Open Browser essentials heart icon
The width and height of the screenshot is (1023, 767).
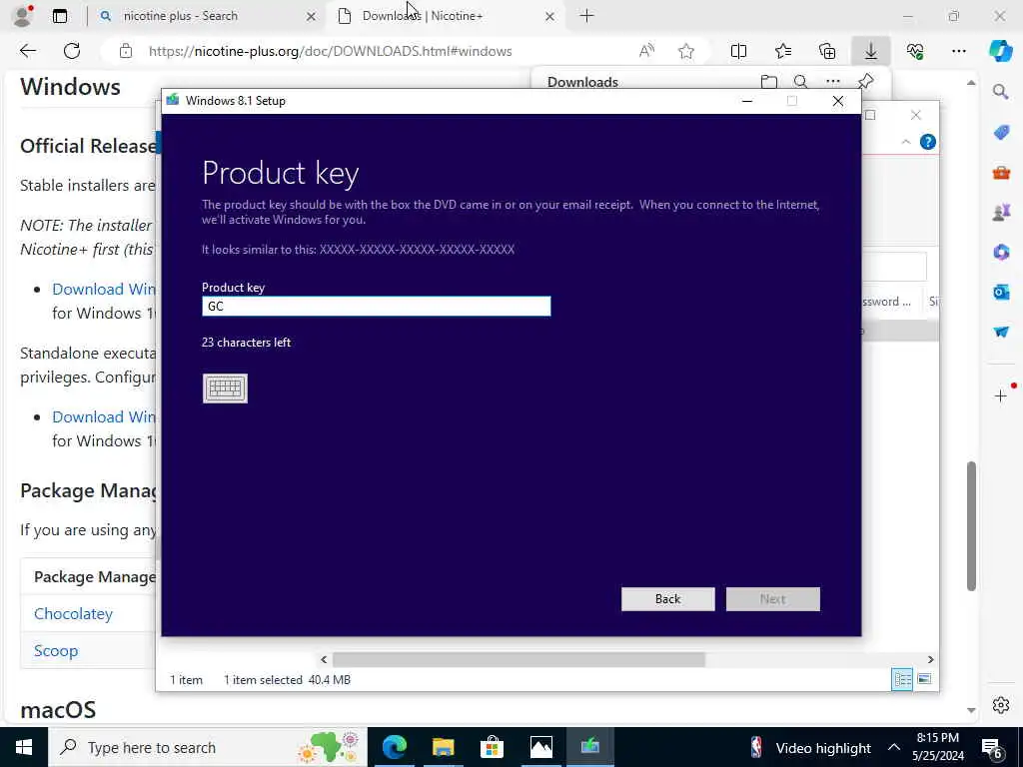915,51
